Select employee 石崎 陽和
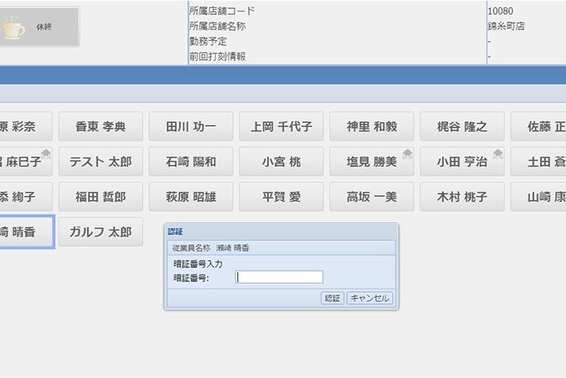Image resolution: width=566 pixels, height=378 pixels. (x=191, y=162)
